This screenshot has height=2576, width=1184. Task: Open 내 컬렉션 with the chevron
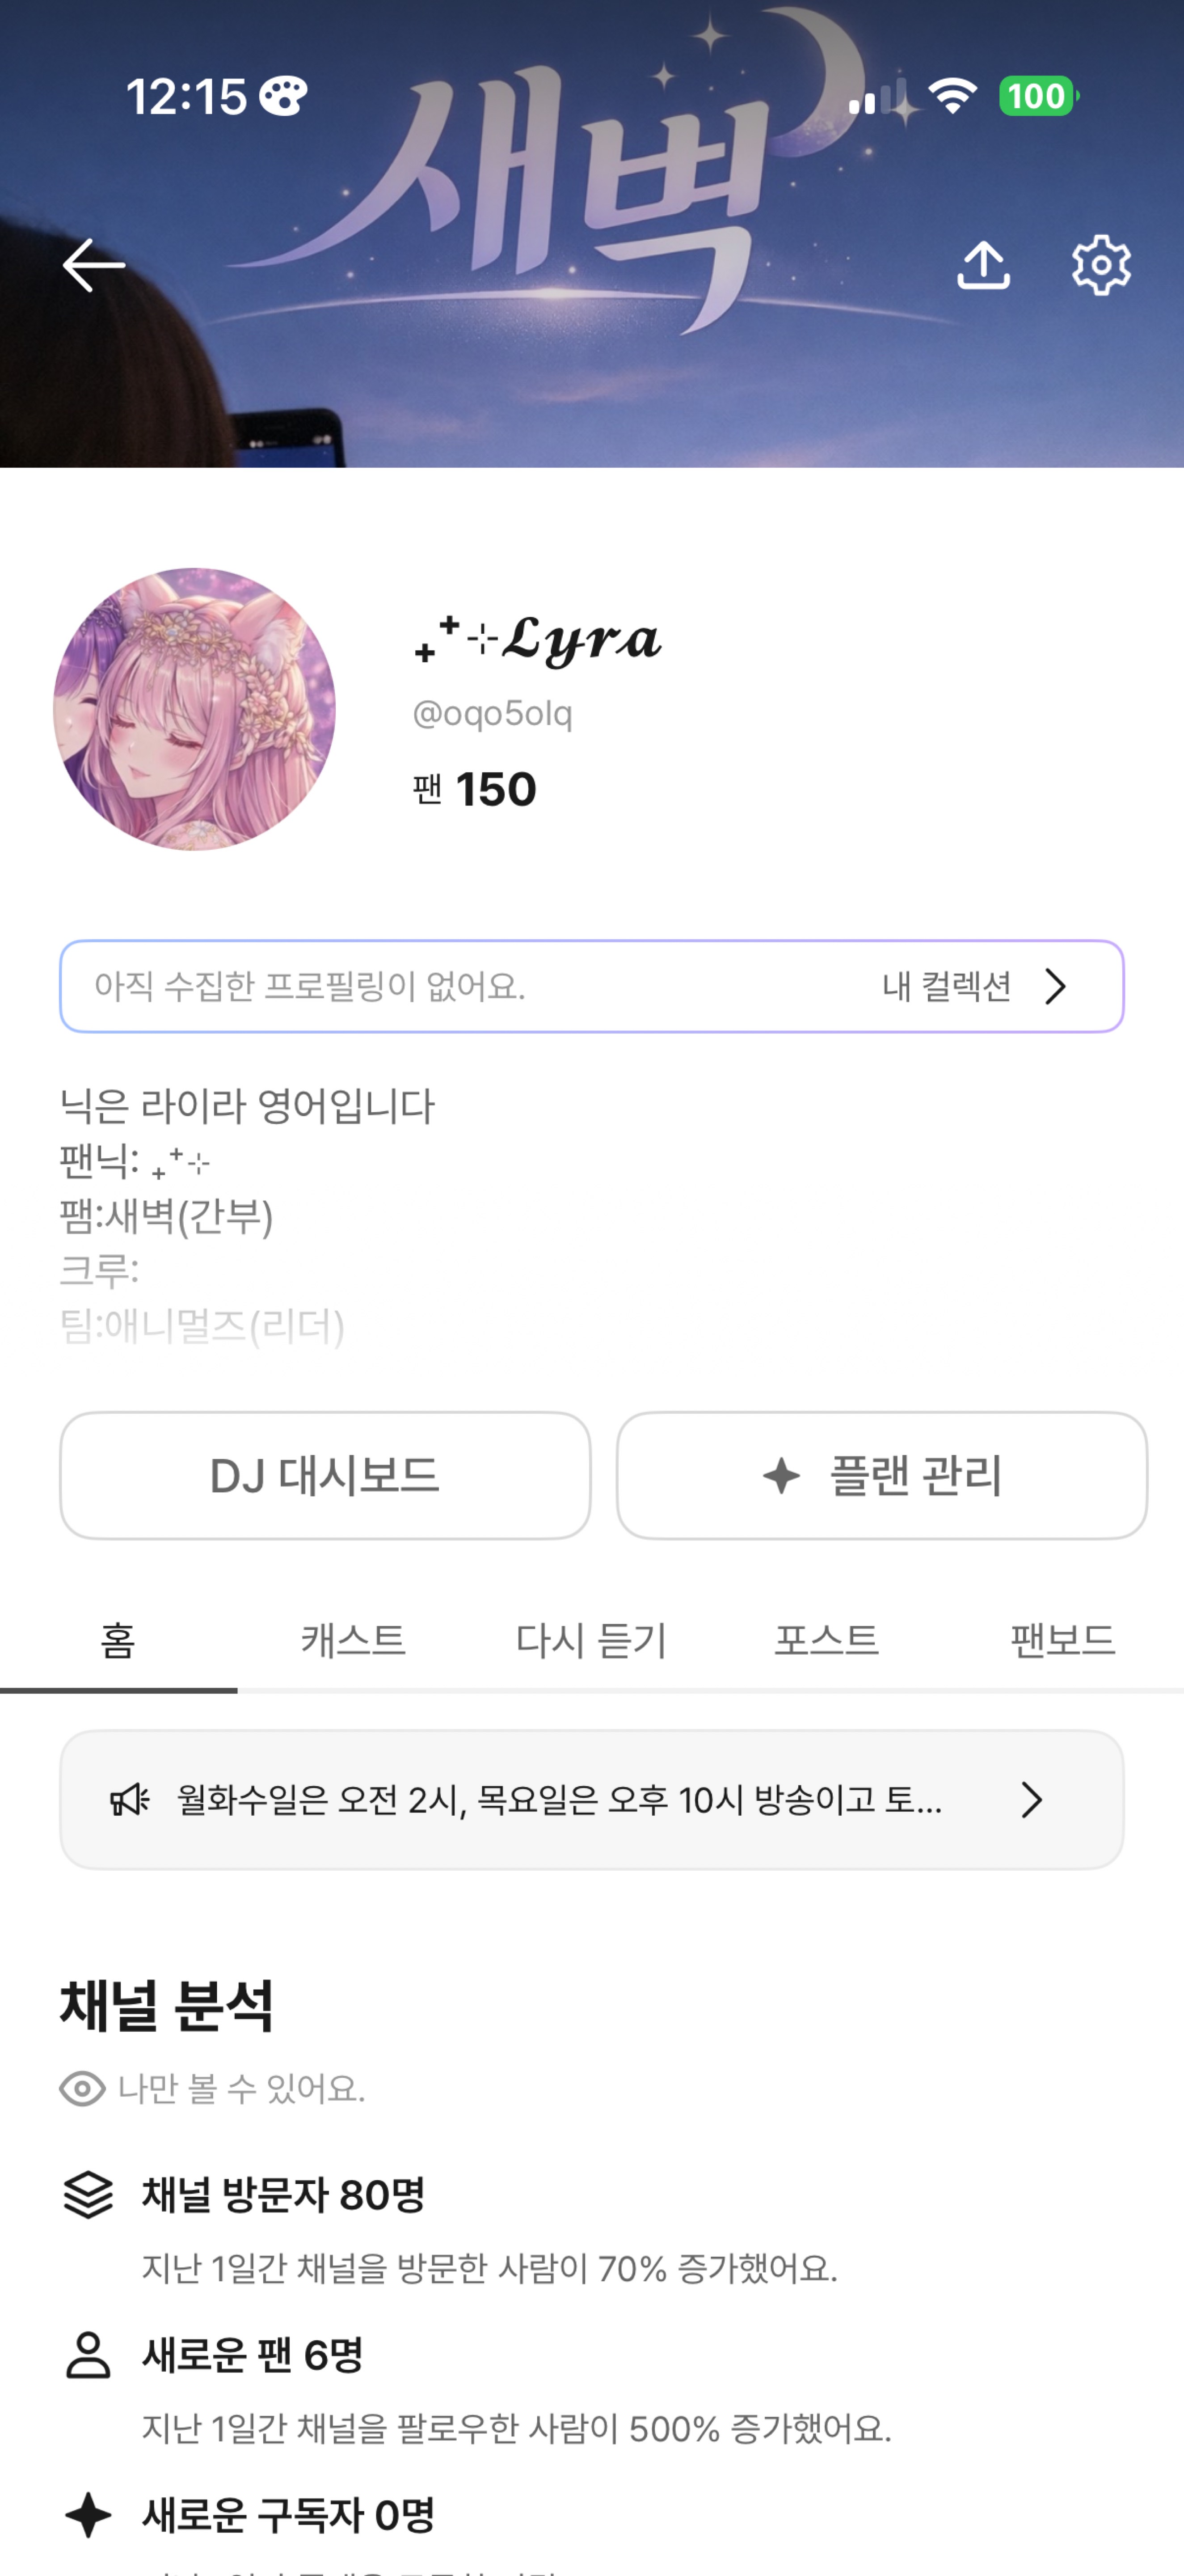pyautogui.click(x=1055, y=987)
